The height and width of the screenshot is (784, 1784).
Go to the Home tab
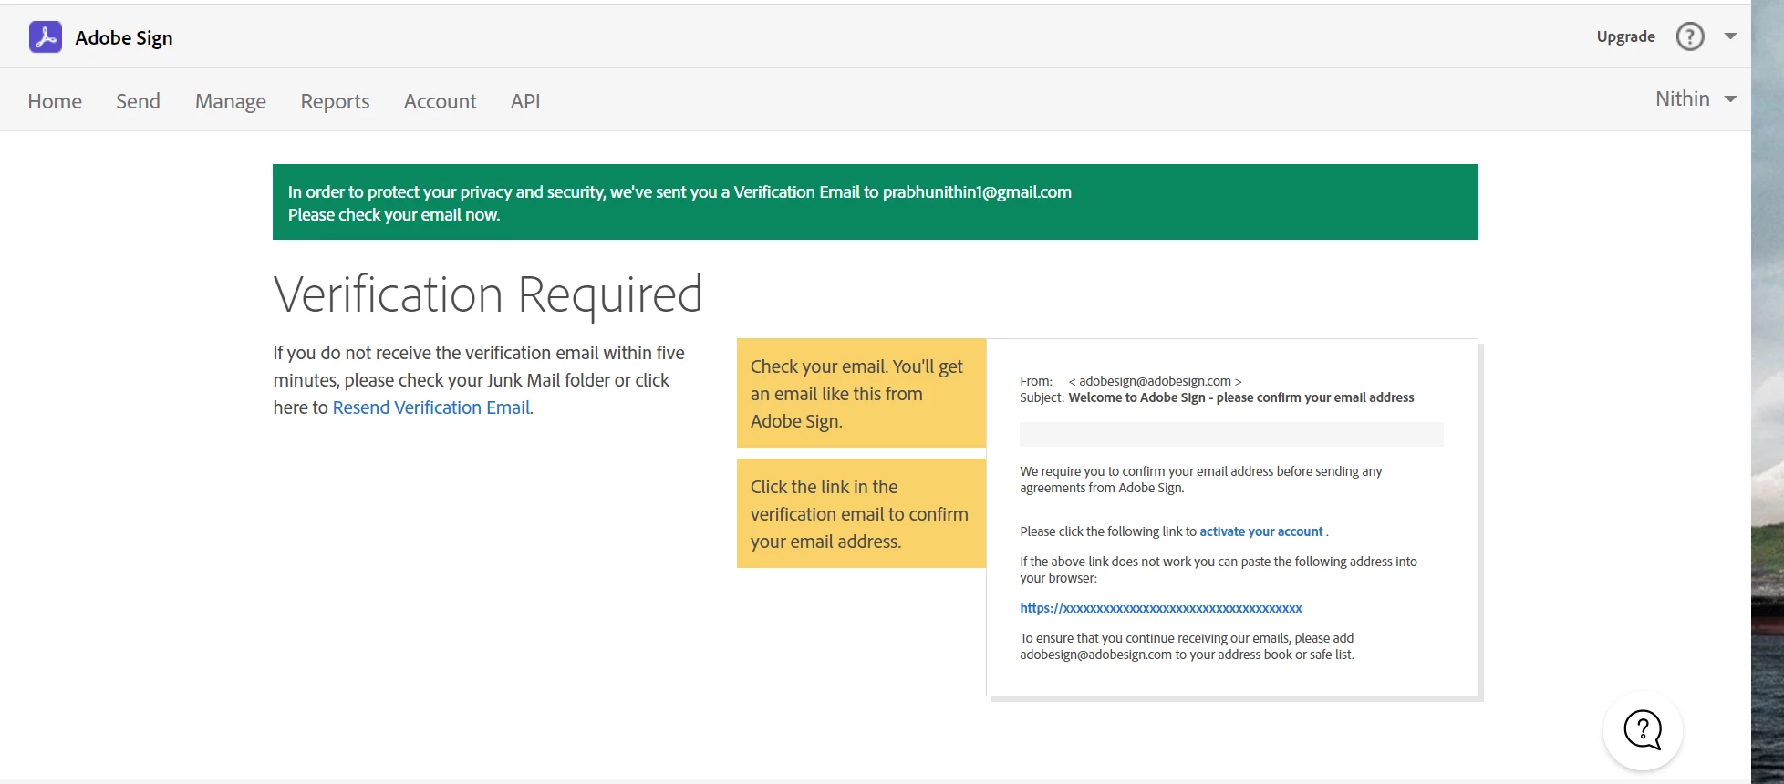click(55, 101)
